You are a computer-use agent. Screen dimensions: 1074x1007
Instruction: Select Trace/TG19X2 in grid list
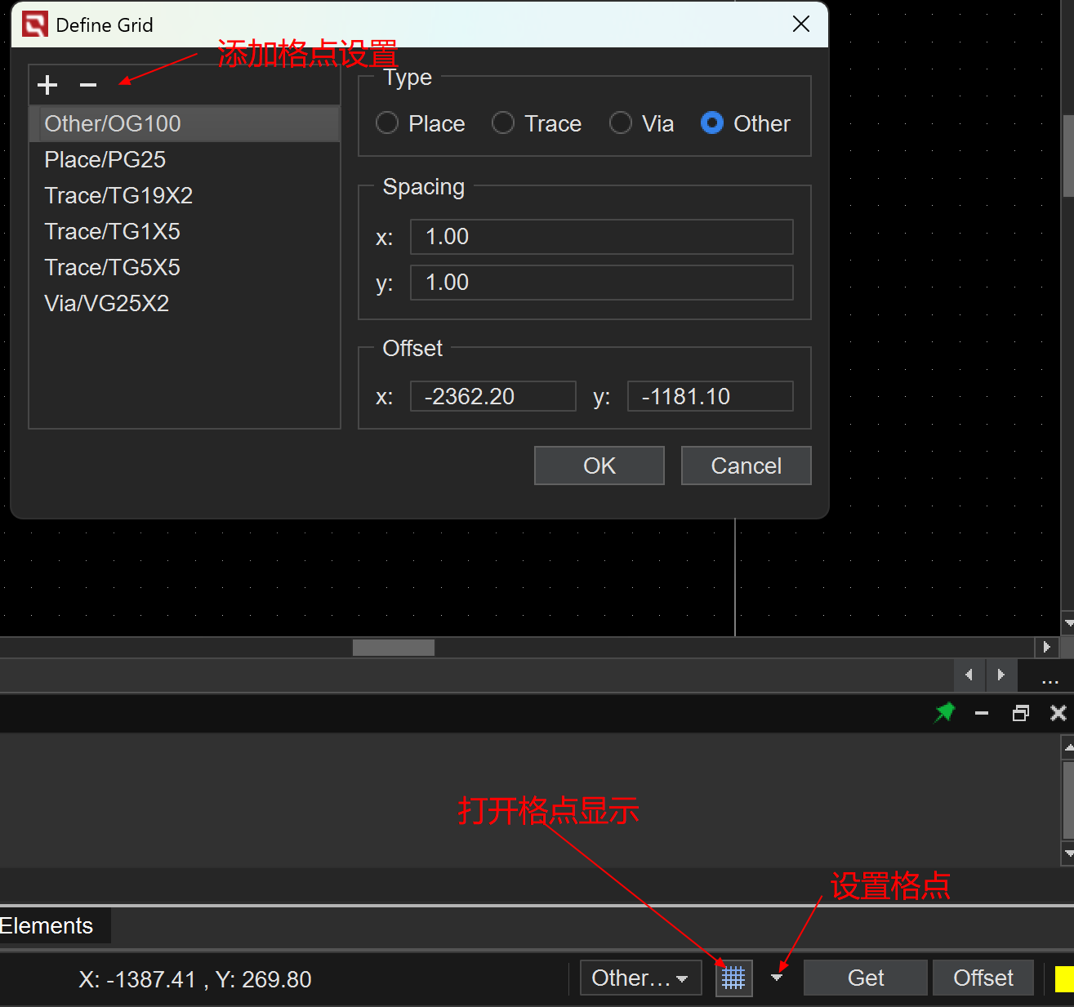[x=118, y=196]
